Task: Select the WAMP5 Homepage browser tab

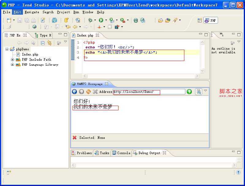Action: (90, 84)
